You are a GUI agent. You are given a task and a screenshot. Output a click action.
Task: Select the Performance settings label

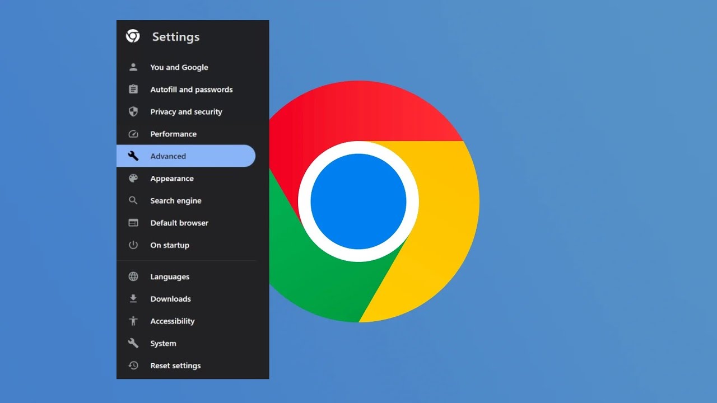click(x=173, y=134)
